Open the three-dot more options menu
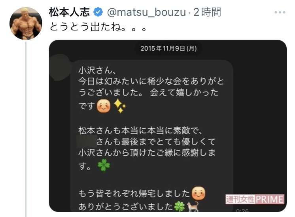The width and height of the screenshot is (295, 217). pyautogui.click(x=280, y=12)
